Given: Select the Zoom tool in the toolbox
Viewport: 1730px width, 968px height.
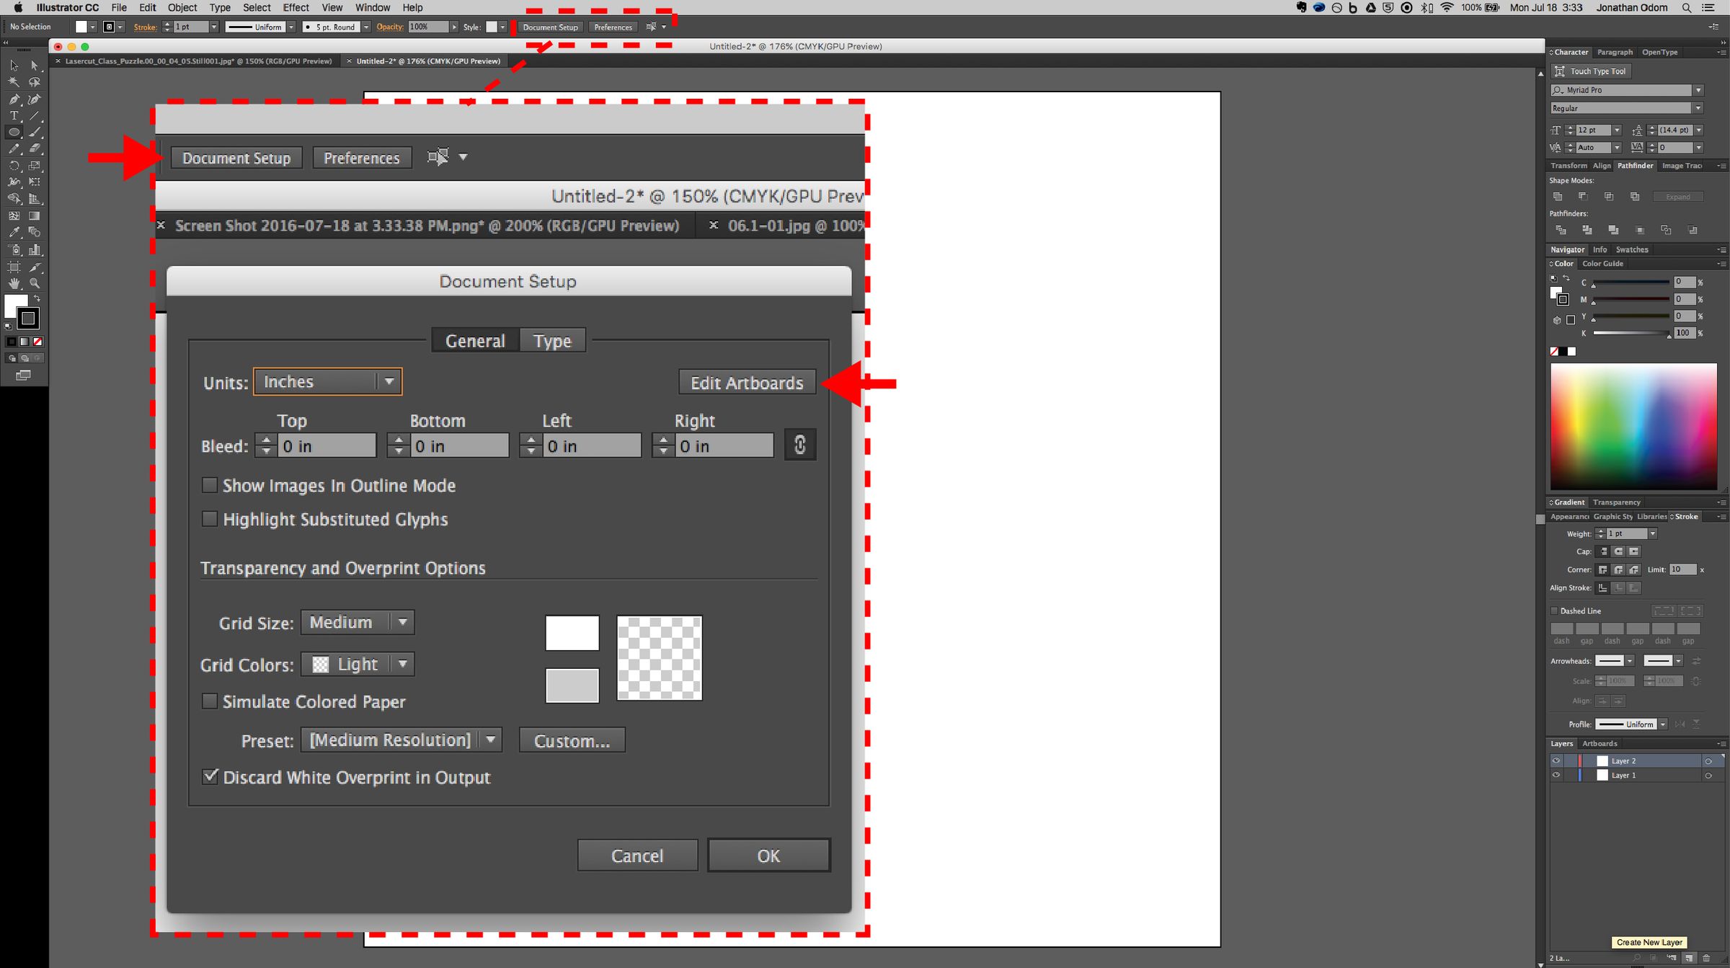Looking at the screenshot, I should tap(34, 283).
